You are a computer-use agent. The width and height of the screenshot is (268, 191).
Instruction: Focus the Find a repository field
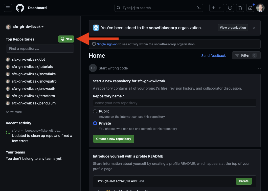click(40, 49)
